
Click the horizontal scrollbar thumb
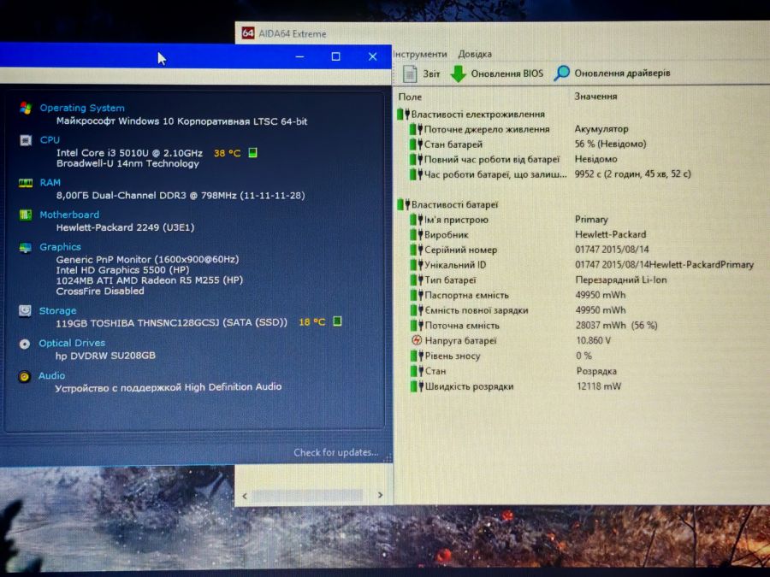pyautogui.click(x=307, y=496)
